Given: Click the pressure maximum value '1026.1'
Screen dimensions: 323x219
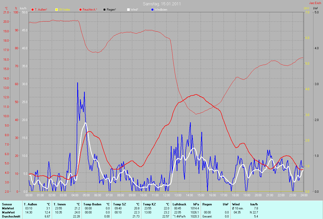Looking at the screenshot, I should [x=195, y=212].
